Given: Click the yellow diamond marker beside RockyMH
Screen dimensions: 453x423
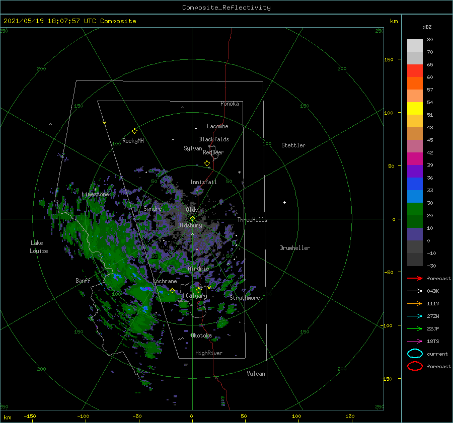Looking at the screenshot, I should tap(134, 131).
